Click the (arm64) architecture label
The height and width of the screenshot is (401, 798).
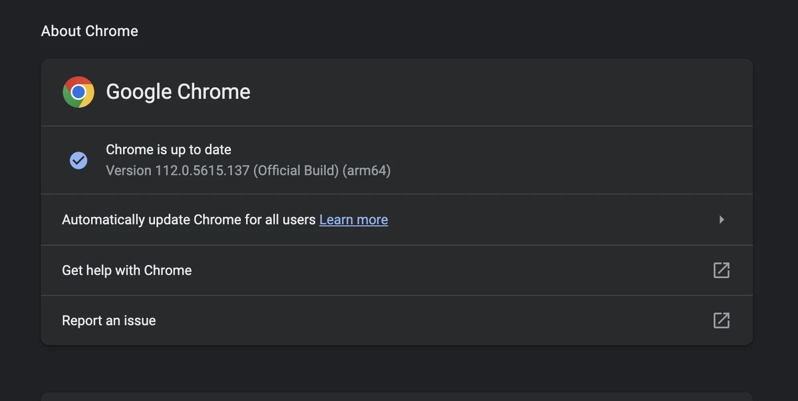coord(366,171)
